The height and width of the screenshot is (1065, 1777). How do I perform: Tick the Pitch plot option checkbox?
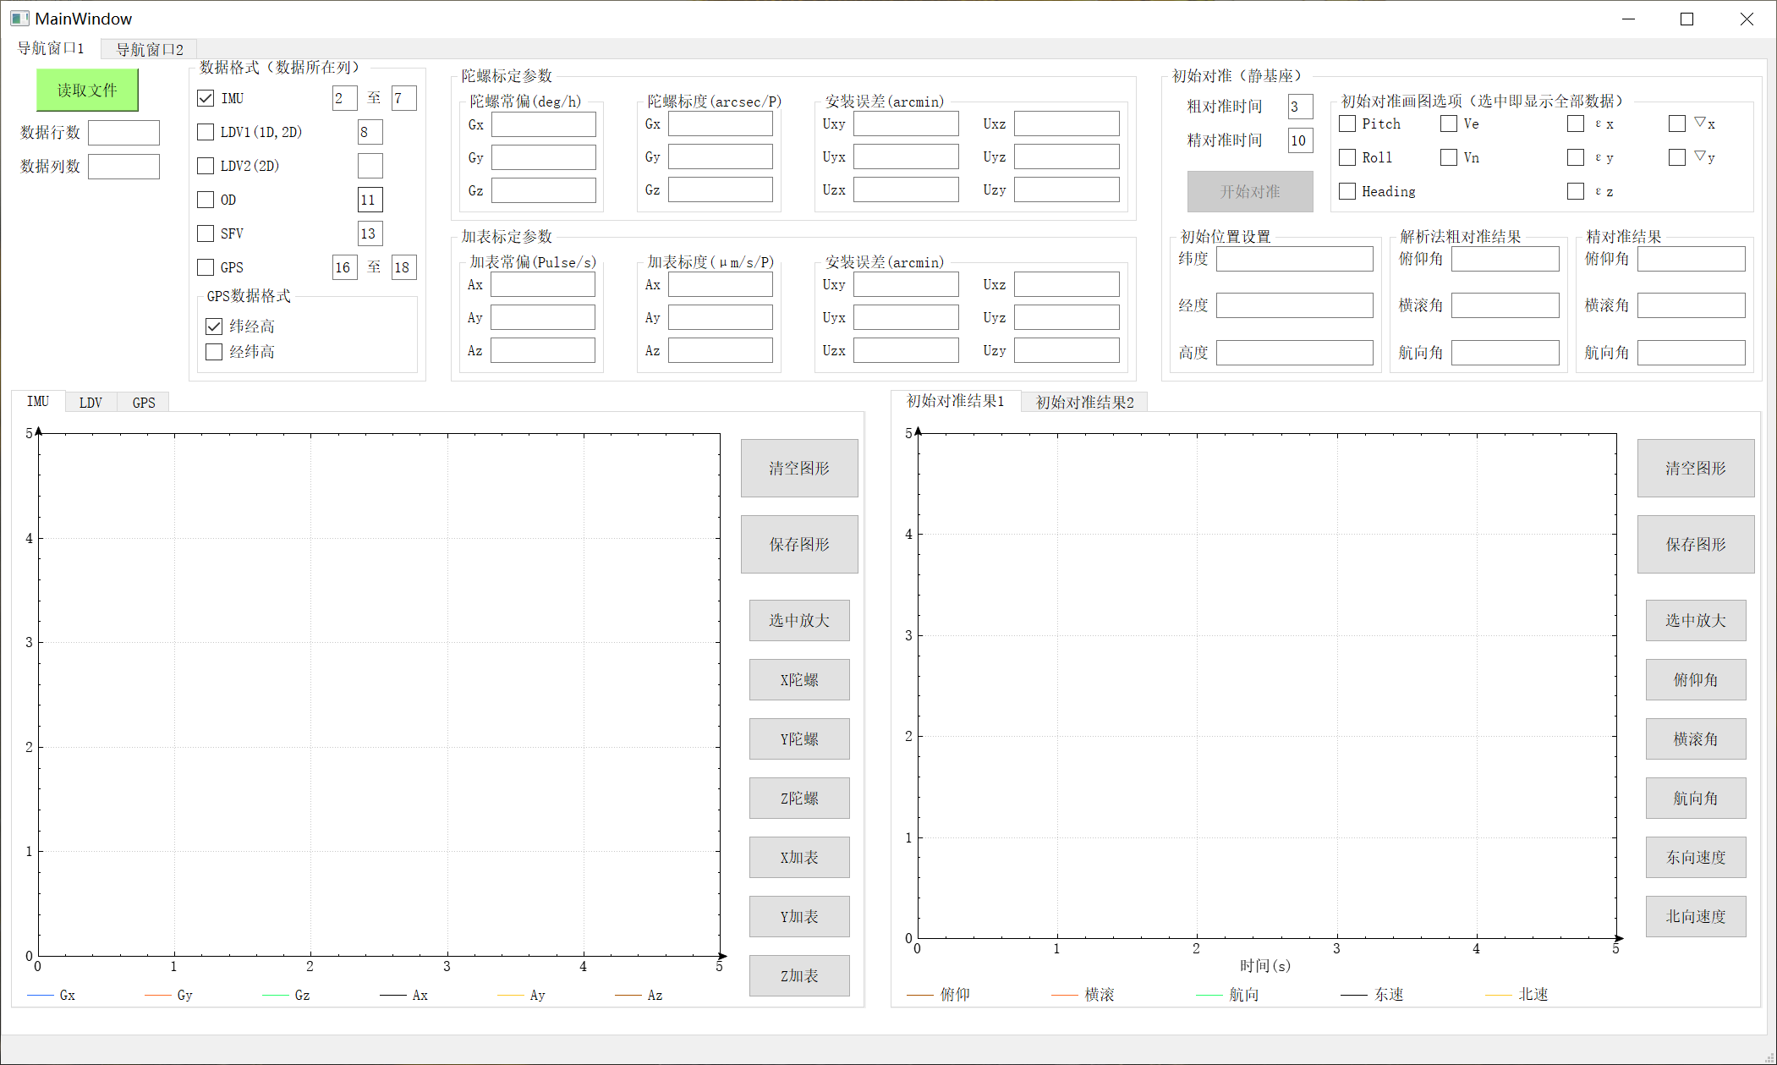point(1347,124)
